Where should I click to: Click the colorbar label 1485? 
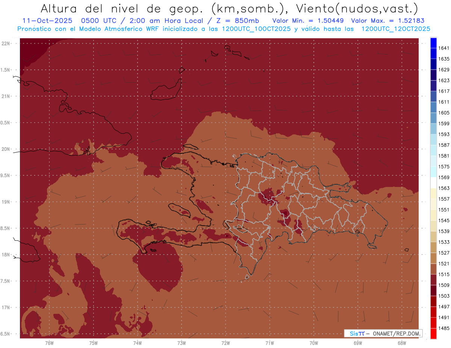444,328
